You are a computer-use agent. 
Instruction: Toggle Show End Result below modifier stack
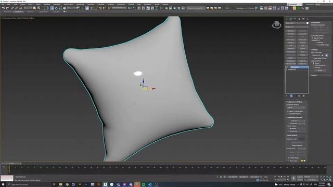291,96
